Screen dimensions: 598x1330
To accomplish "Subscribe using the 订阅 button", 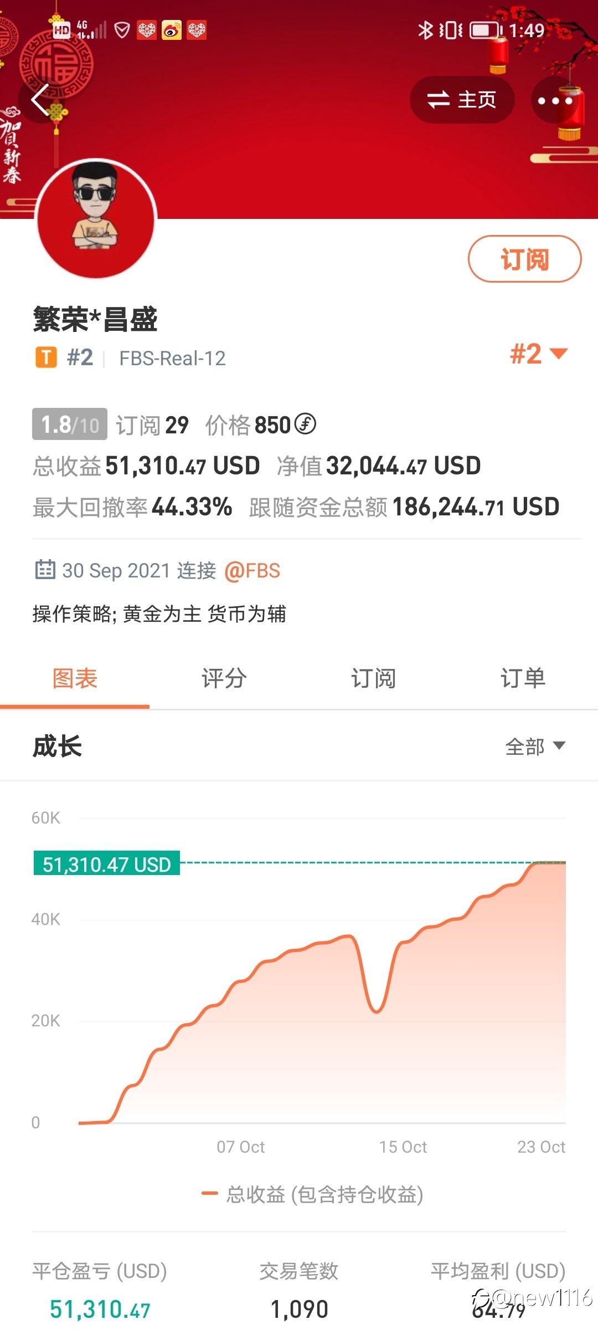I will (524, 259).
